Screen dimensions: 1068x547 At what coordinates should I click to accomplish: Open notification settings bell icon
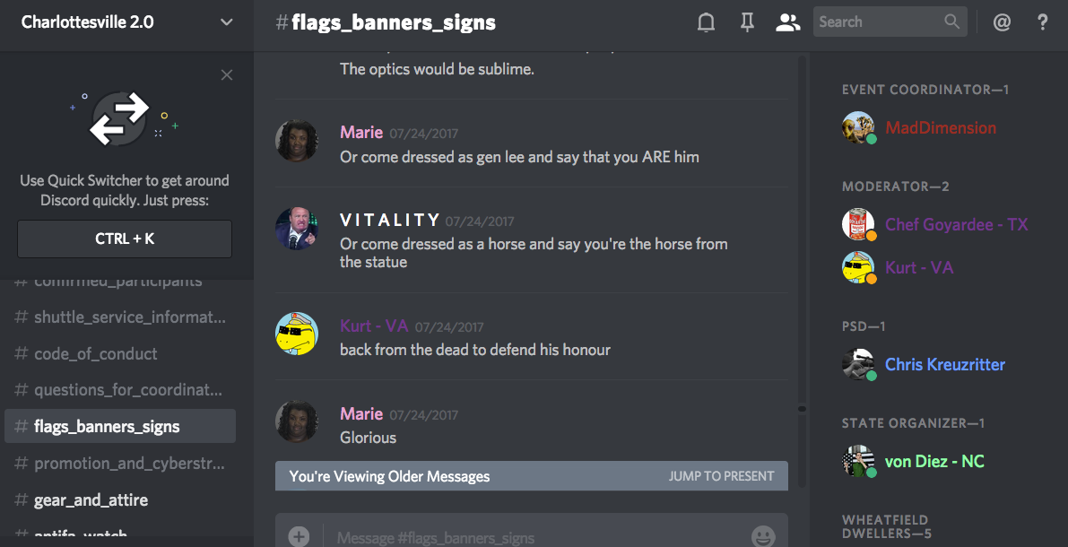[x=707, y=22]
